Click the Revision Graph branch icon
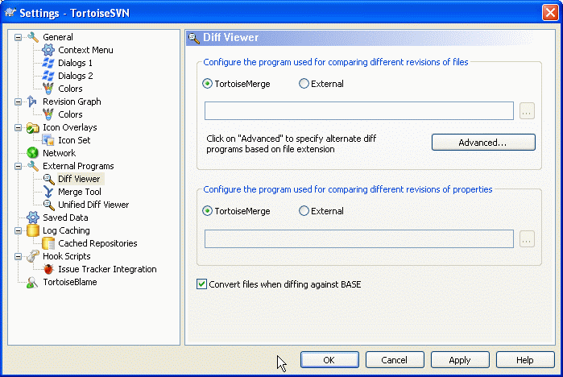This screenshot has height=377, width=563. point(32,101)
